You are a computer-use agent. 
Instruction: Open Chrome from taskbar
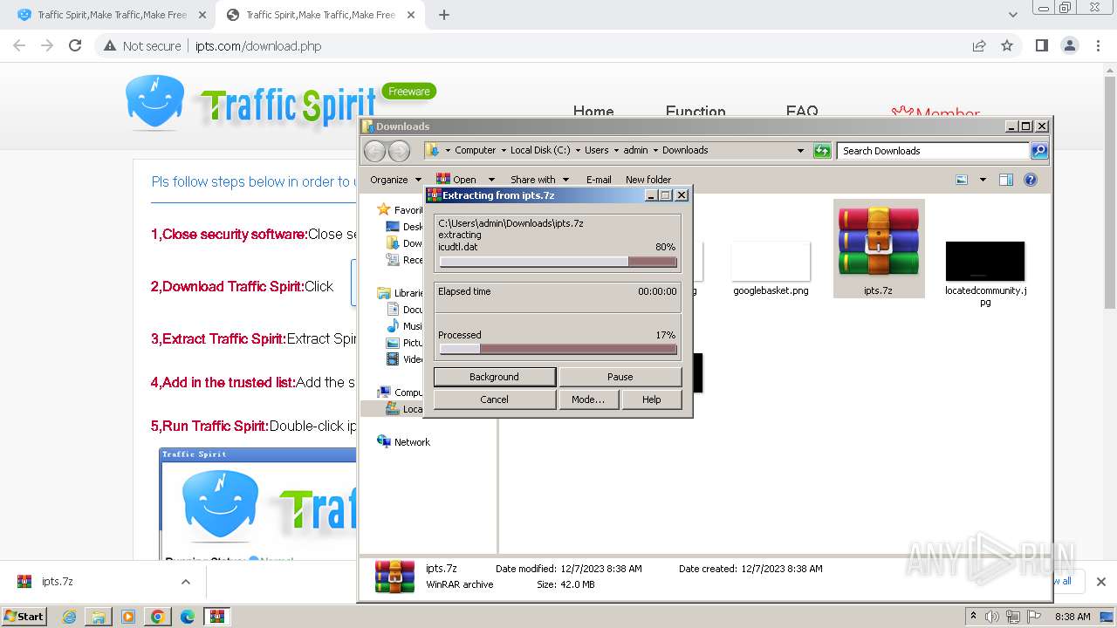click(158, 617)
